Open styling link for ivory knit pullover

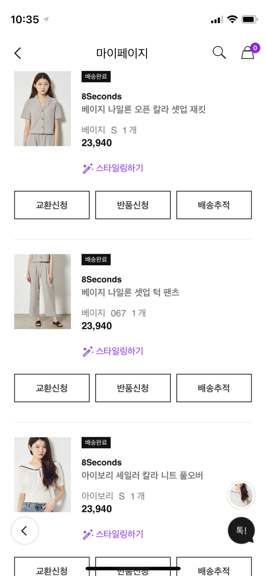[119, 534]
